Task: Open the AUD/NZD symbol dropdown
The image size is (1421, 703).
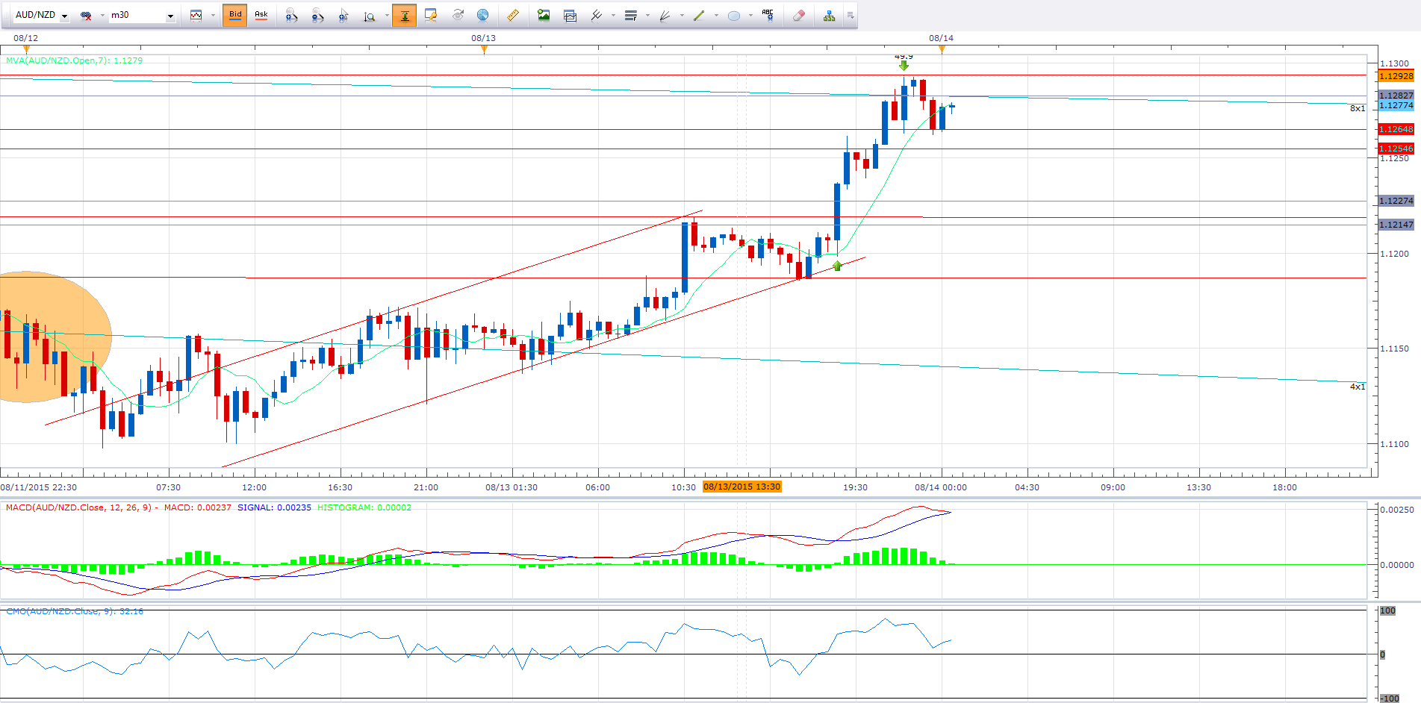Action: (64, 16)
